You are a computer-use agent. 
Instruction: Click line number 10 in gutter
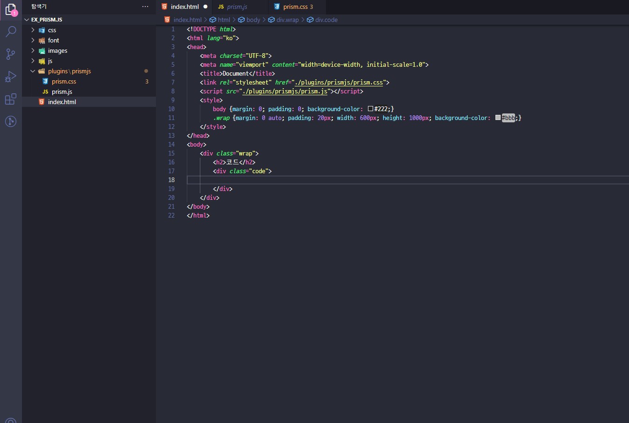tap(171, 109)
